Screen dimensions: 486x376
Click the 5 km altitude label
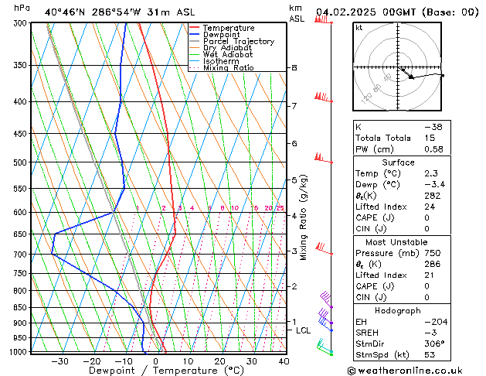pyautogui.click(x=294, y=180)
